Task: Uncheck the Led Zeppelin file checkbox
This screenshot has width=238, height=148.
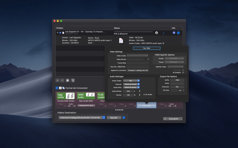Action: click(60, 33)
